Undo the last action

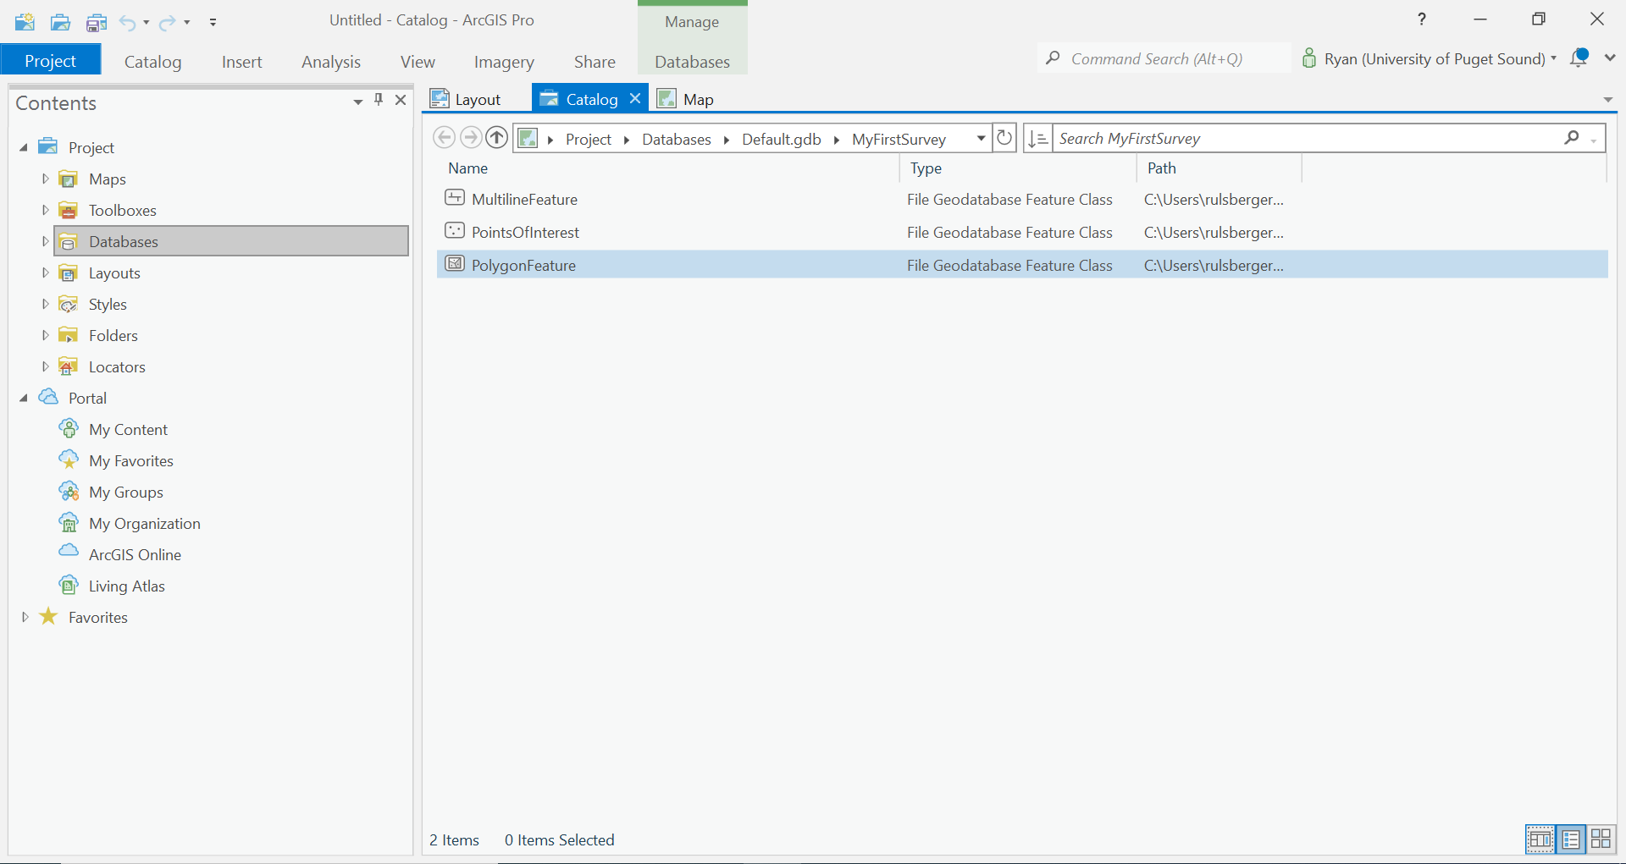pos(129,22)
